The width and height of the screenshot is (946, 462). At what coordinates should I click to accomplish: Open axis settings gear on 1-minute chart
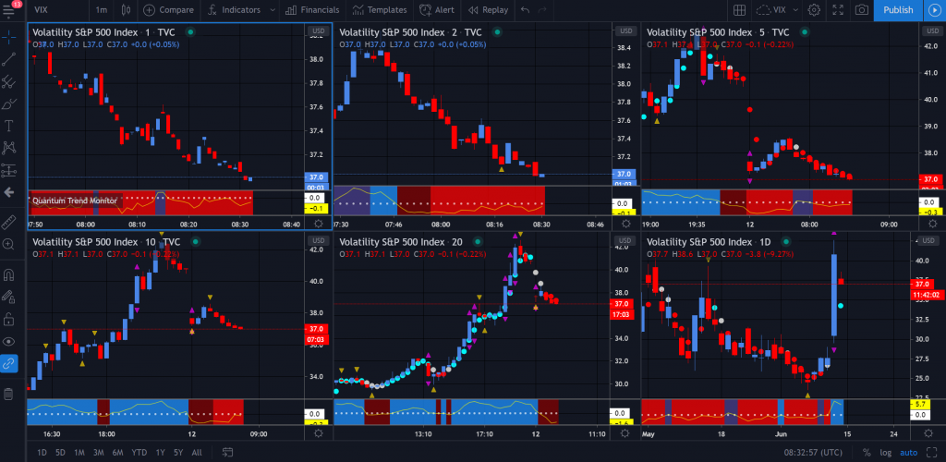pyautogui.click(x=319, y=224)
